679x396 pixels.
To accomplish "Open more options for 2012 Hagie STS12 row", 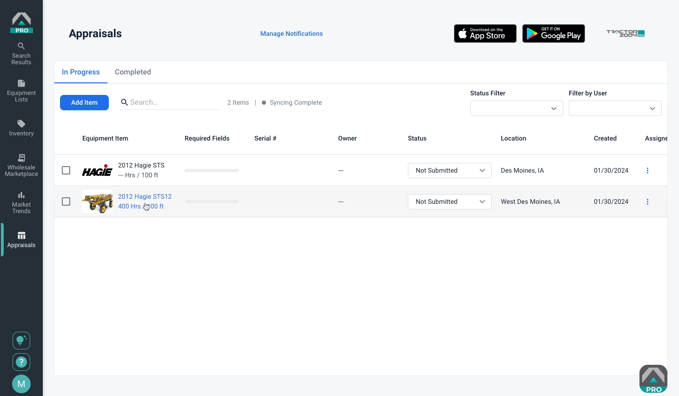I will tap(647, 202).
